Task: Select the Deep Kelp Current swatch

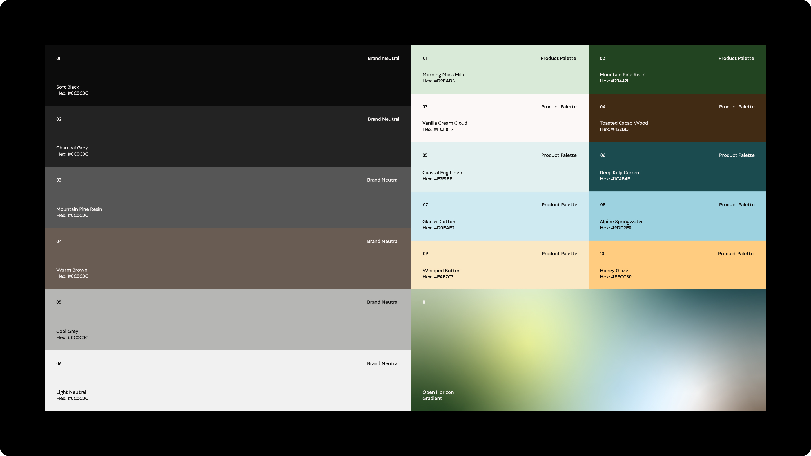Action: pyautogui.click(x=677, y=167)
